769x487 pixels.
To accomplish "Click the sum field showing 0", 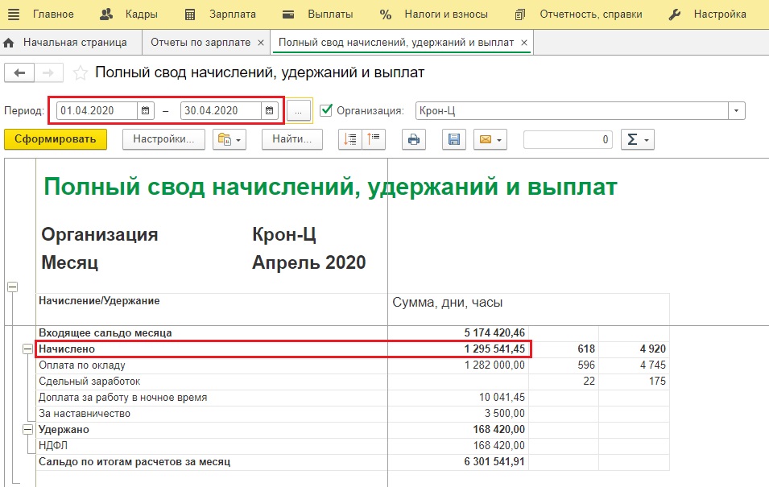I will 568,139.
